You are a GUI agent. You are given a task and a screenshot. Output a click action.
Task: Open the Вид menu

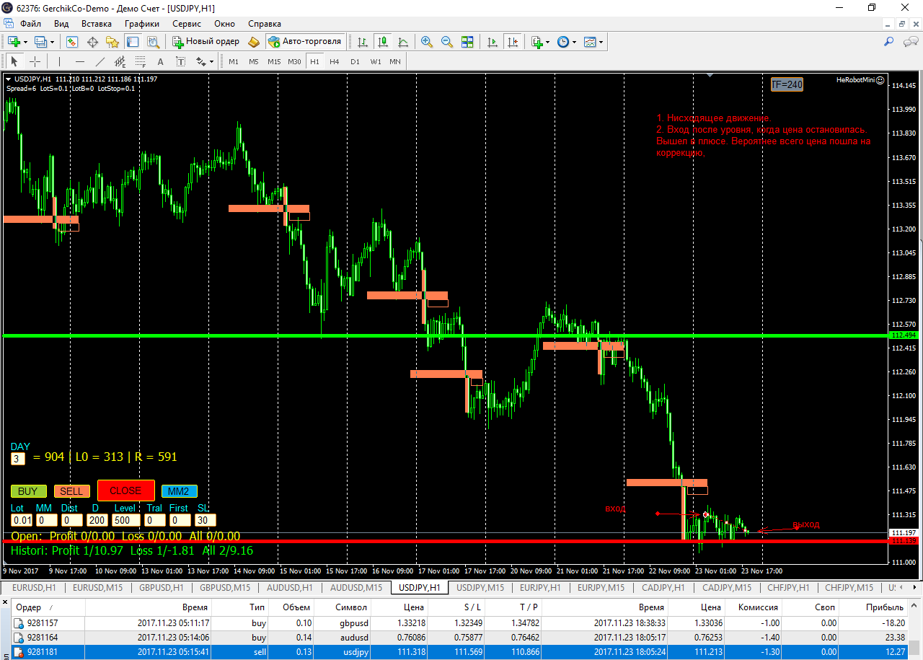(61, 23)
